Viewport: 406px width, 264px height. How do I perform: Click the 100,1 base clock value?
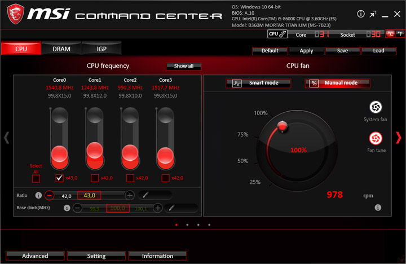click(x=141, y=209)
